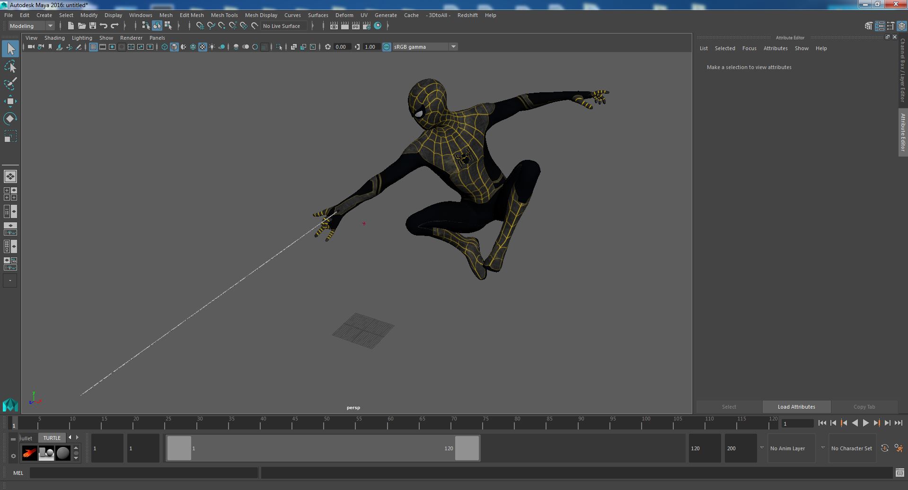Open the Single Perspective layout
908x490 pixels.
point(10,176)
